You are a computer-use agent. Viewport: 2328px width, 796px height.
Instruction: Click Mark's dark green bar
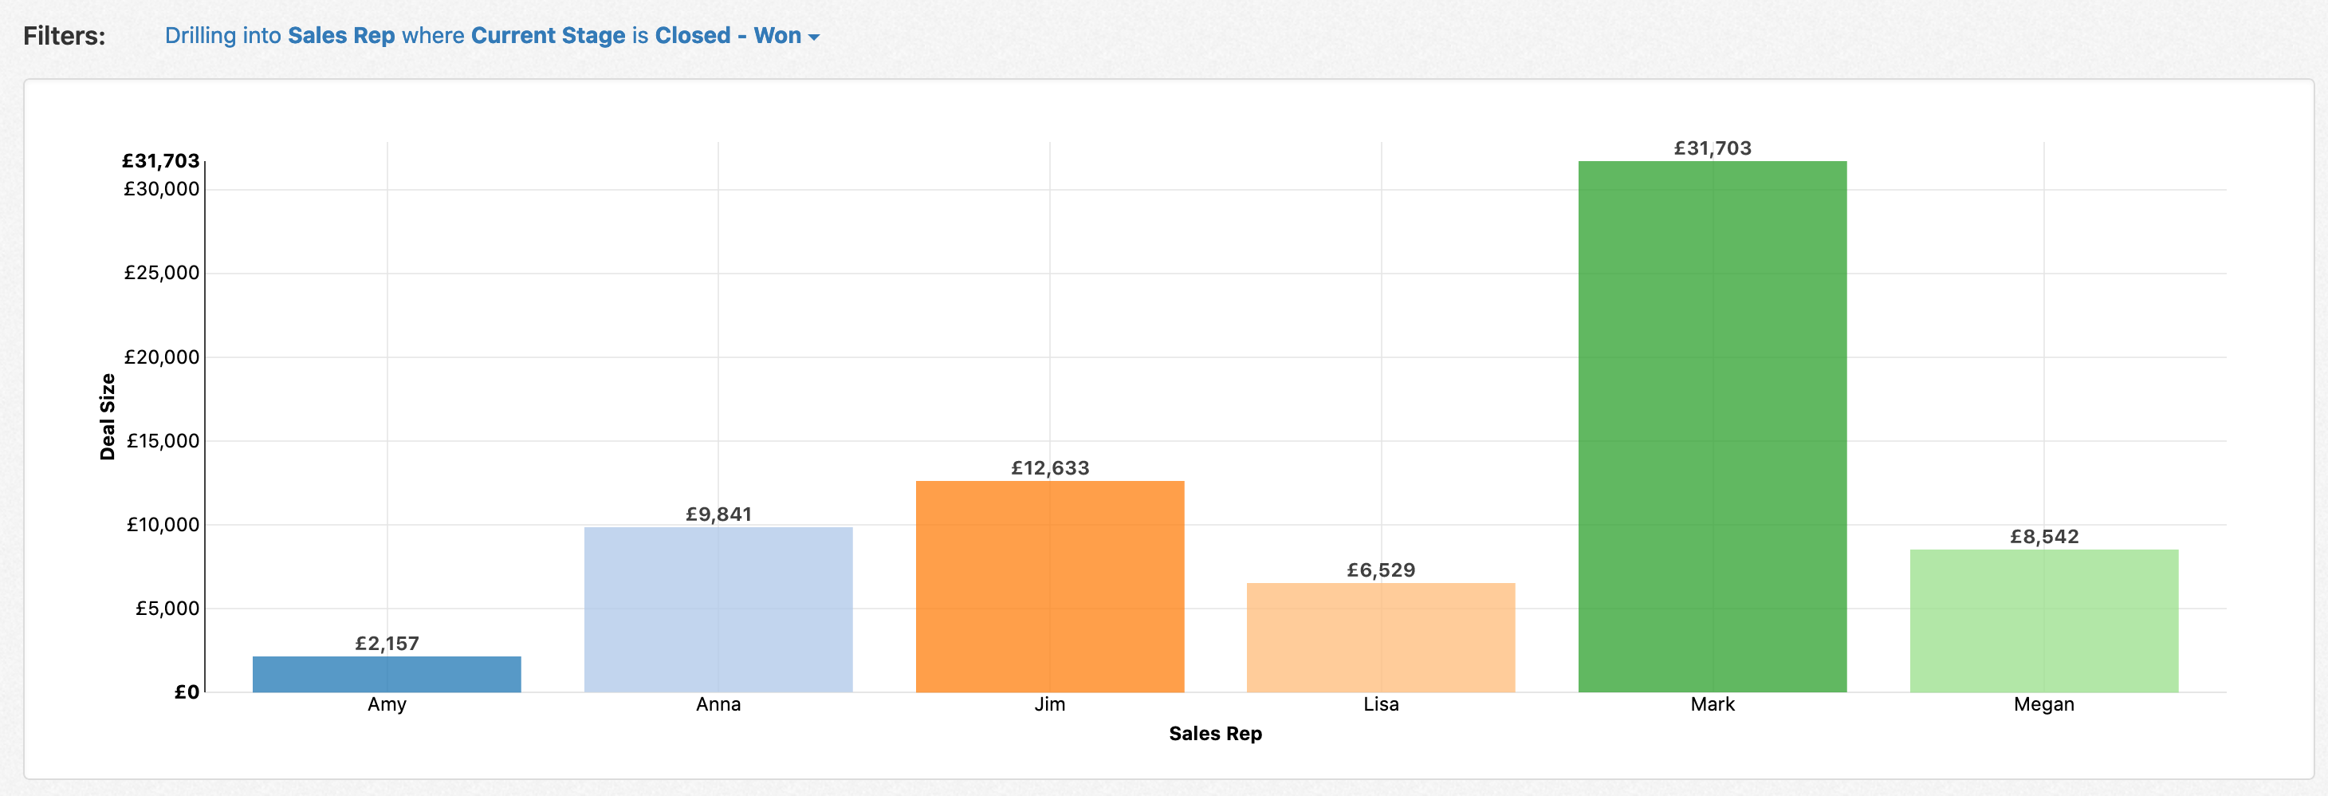[1713, 427]
